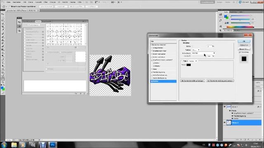Select the Eyedropper tool in the toolbox
Viewport: 264px width, 148px height.
point(3,30)
